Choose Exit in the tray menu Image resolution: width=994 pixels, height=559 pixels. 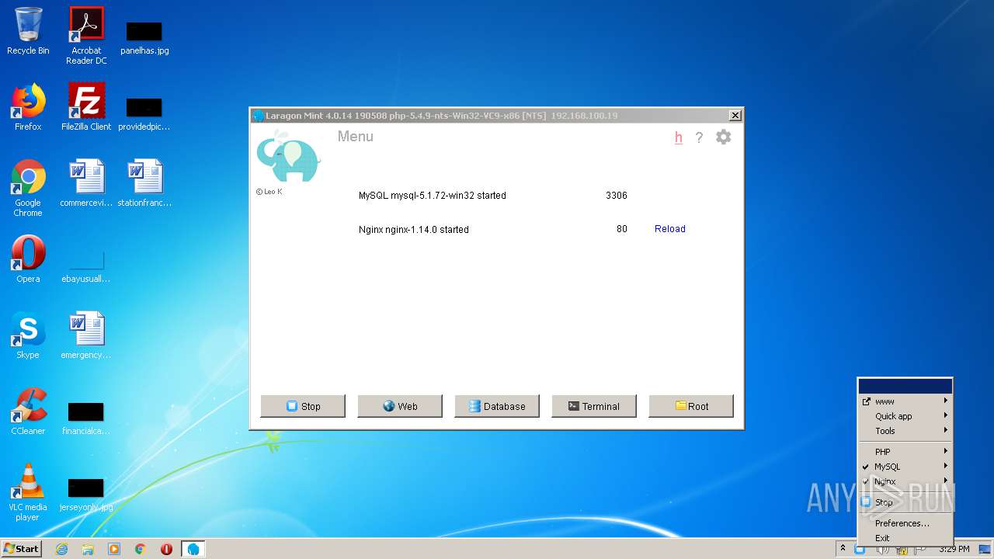click(905, 538)
